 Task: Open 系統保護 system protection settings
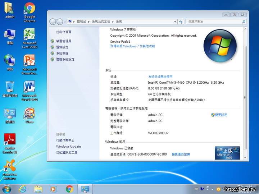coord(62,53)
